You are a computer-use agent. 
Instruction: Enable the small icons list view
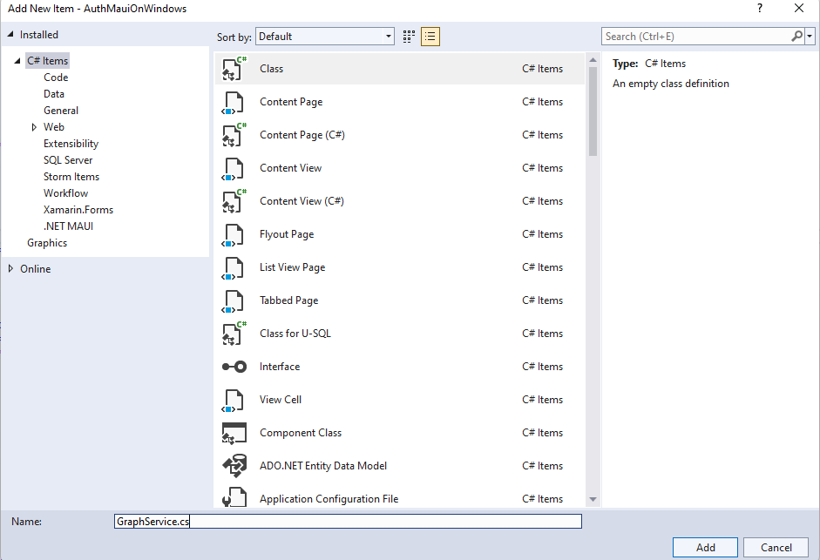coord(430,37)
